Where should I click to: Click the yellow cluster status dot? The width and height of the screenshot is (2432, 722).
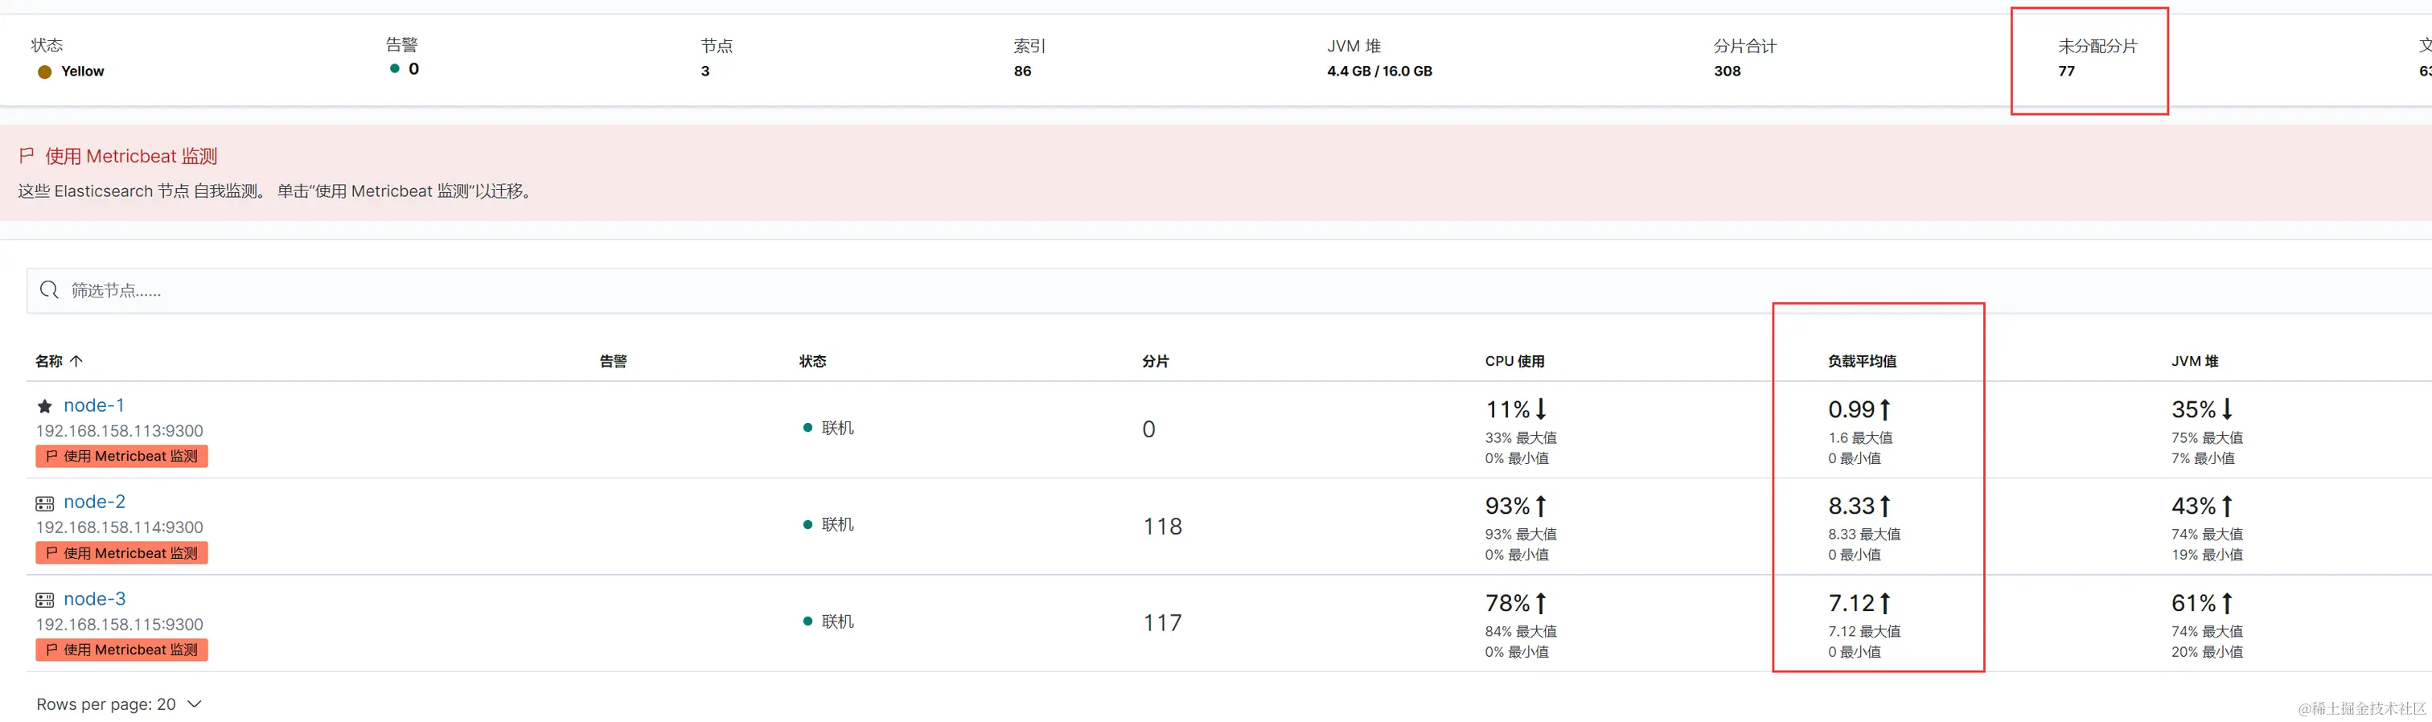point(44,72)
